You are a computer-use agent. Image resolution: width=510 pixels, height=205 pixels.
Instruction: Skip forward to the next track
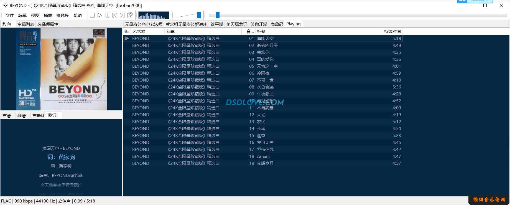tap(122, 15)
